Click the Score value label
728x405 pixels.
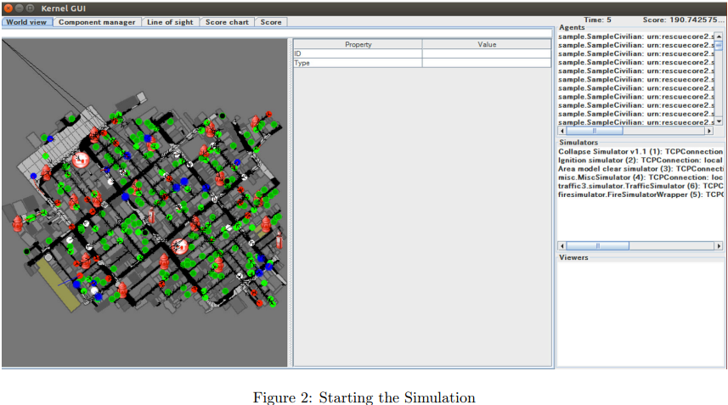683,20
